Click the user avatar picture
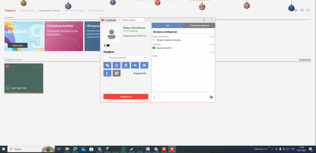The width and height of the screenshot is (316, 153). click(112, 34)
